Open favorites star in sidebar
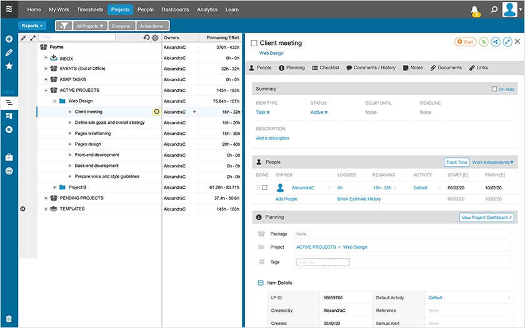Image resolution: width=525 pixels, height=328 pixels. (9, 66)
